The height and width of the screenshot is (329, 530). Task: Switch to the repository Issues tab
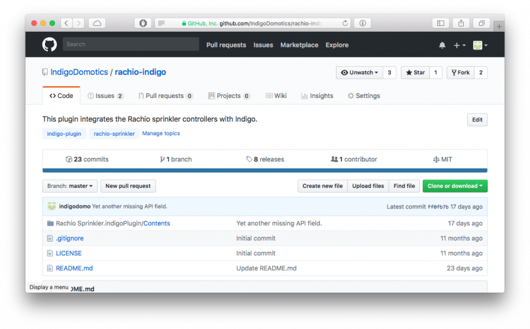(105, 96)
